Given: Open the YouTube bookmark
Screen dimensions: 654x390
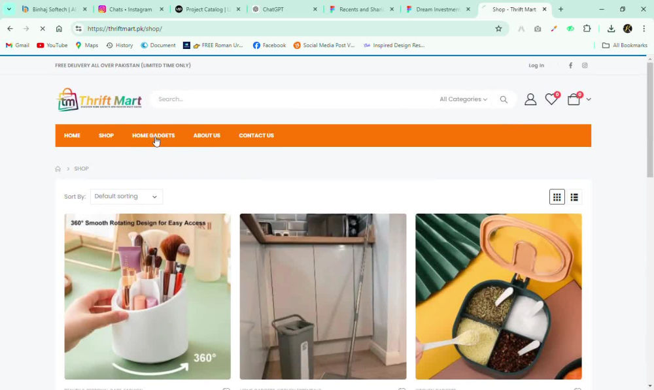Looking at the screenshot, I should (52, 46).
